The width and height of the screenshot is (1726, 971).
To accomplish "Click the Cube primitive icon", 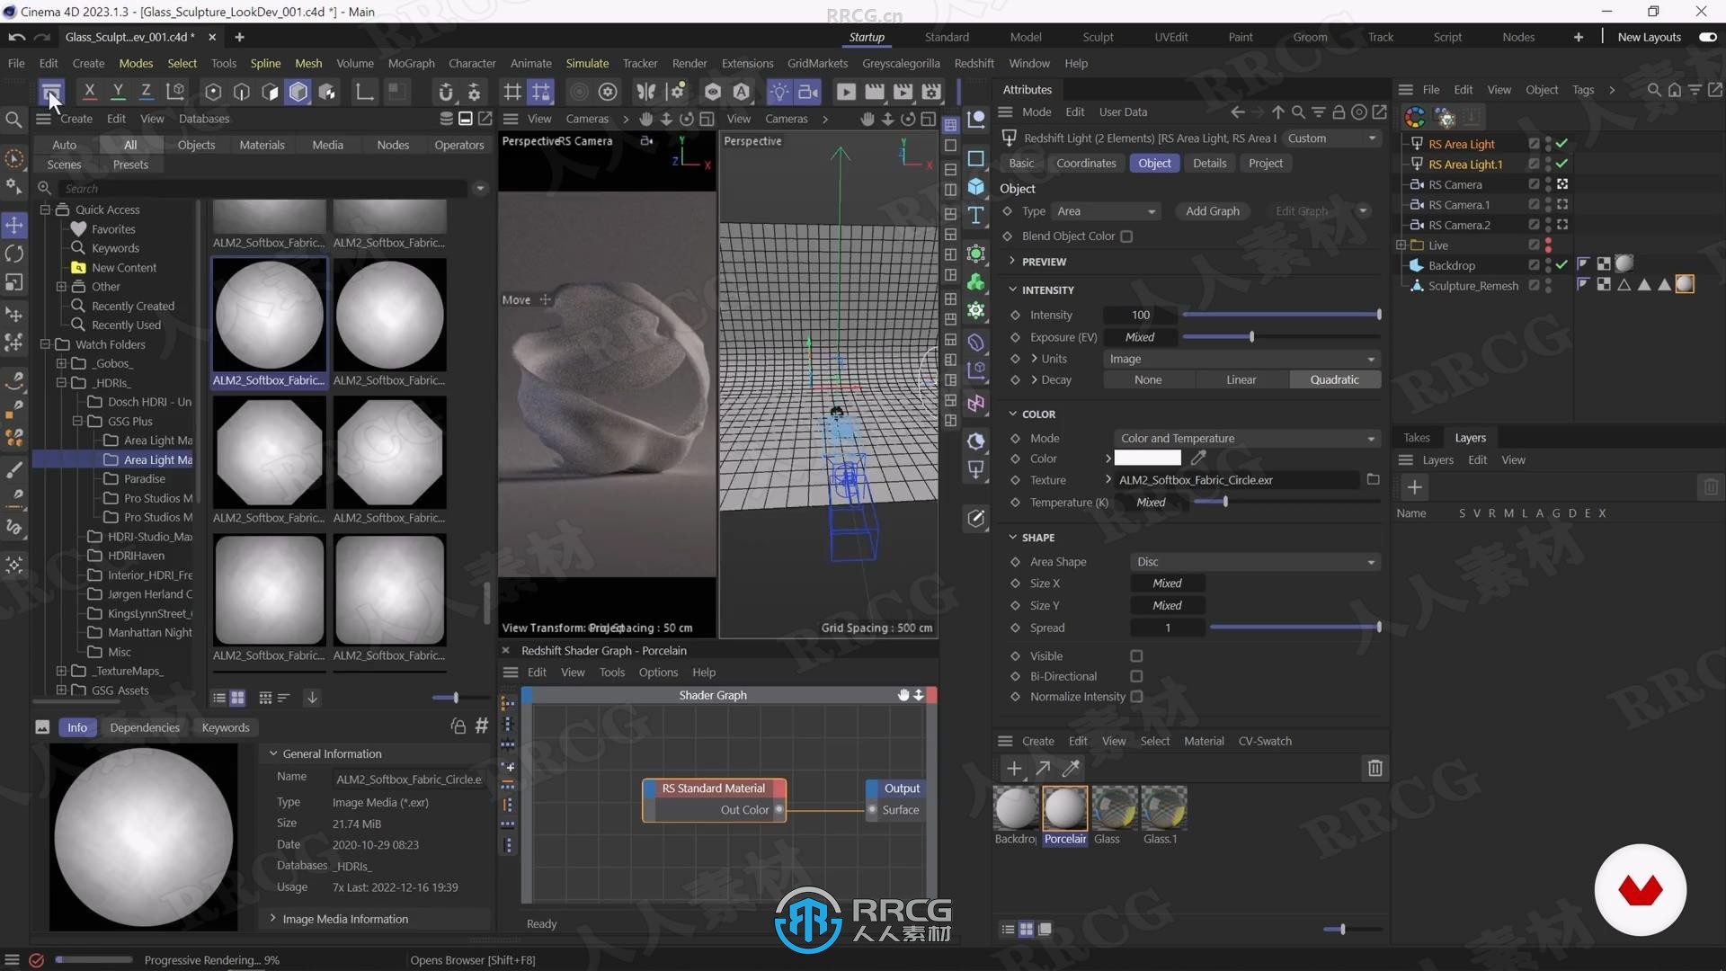I will click(x=975, y=187).
